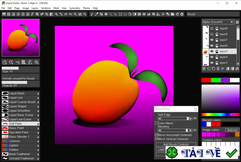
Task: Open the Theme menu
Action: click(x=86, y=8)
